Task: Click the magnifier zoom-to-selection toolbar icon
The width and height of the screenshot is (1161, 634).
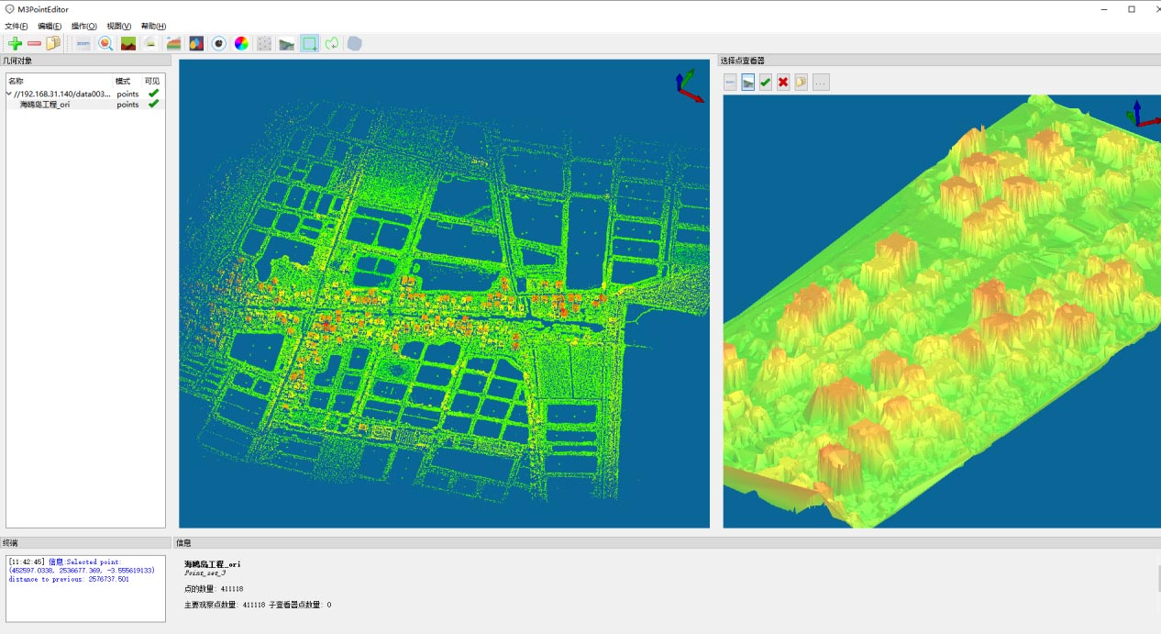Action: click(x=105, y=43)
